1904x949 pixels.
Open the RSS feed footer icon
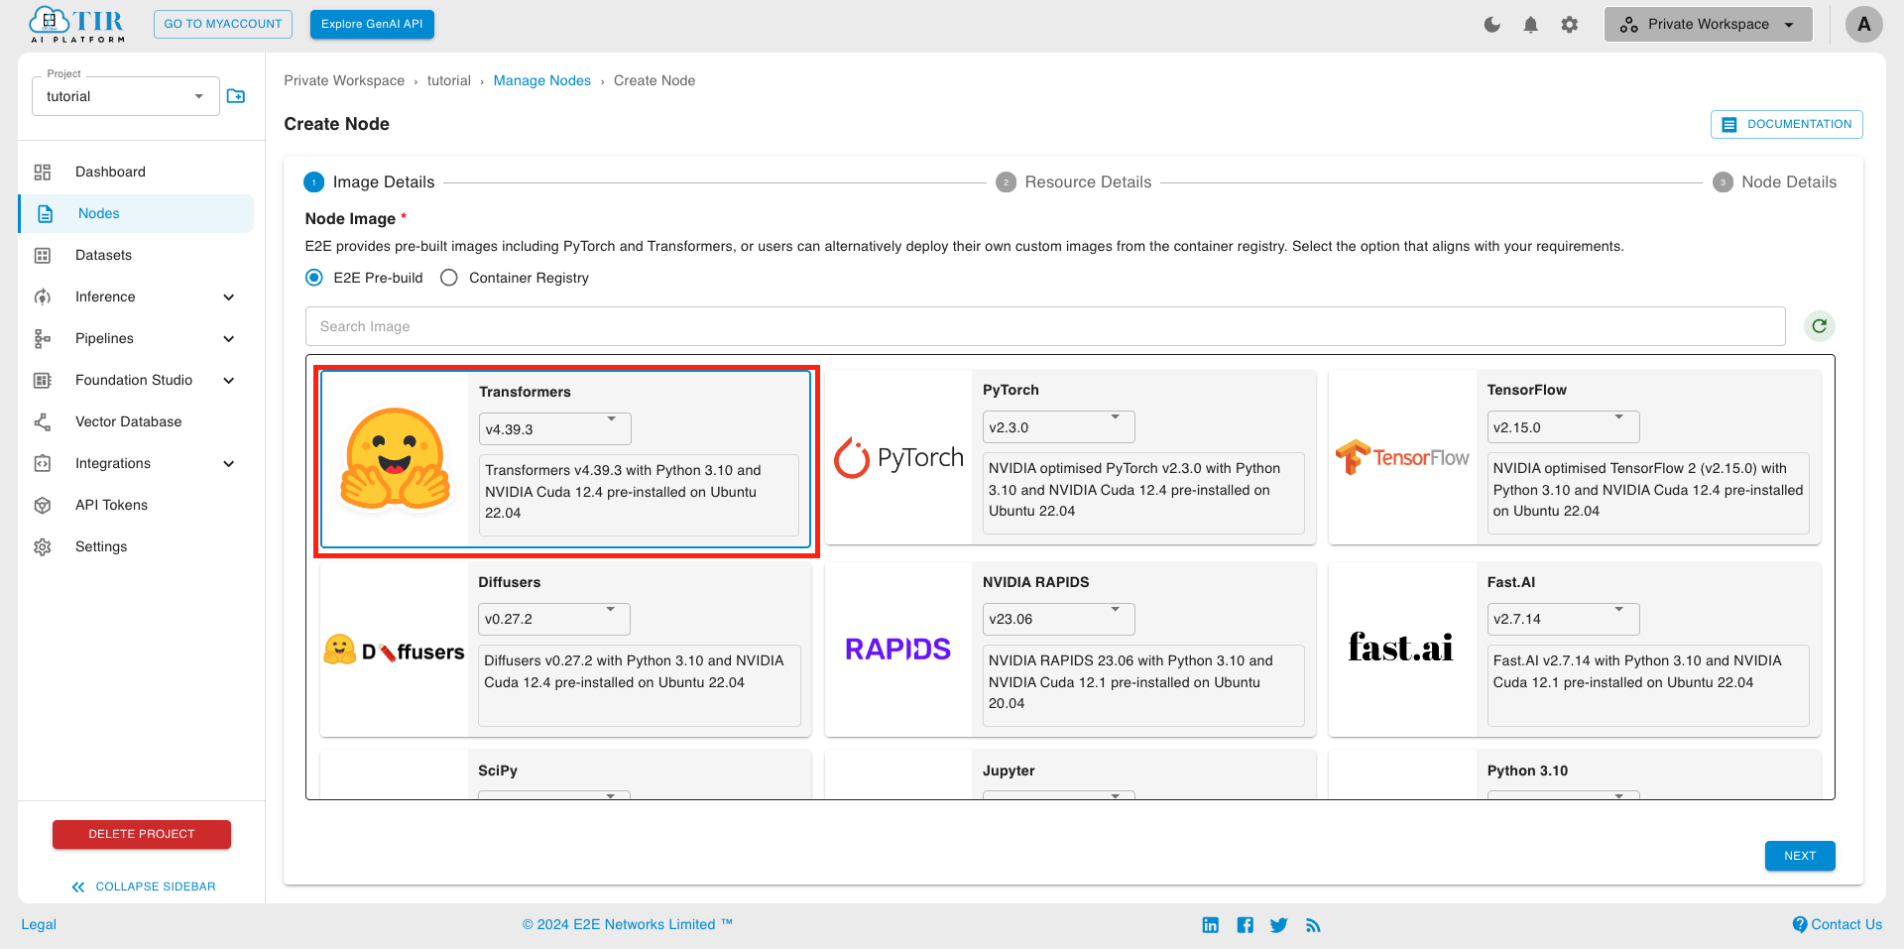click(x=1313, y=924)
